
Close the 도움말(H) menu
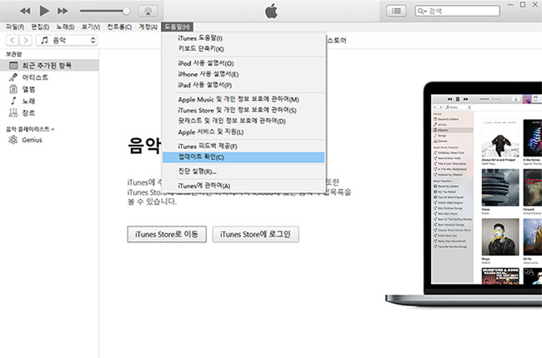[177, 27]
